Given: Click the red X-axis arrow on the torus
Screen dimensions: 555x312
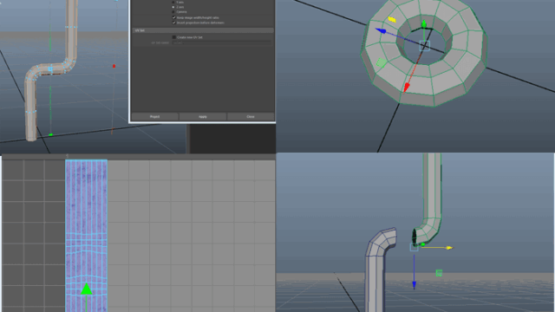Looking at the screenshot, I should pos(407,87).
